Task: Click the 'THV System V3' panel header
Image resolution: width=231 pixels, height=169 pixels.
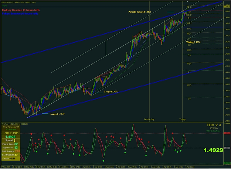Action: point(11,127)
